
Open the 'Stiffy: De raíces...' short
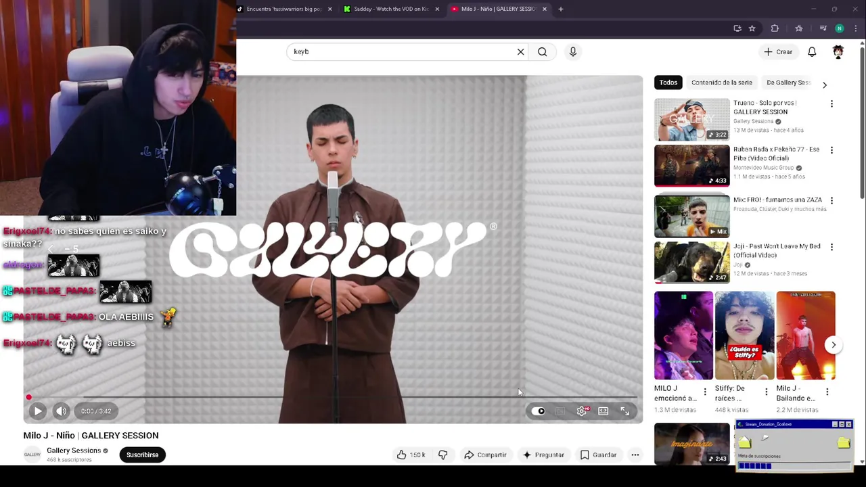[x=744, y=336]
